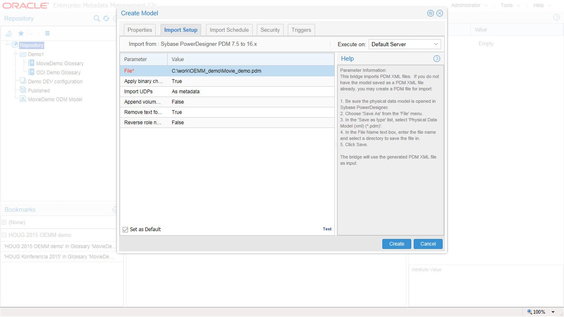Click the Cancel button
The width and height of the screenshot is (564, 317).
(428, 244)
